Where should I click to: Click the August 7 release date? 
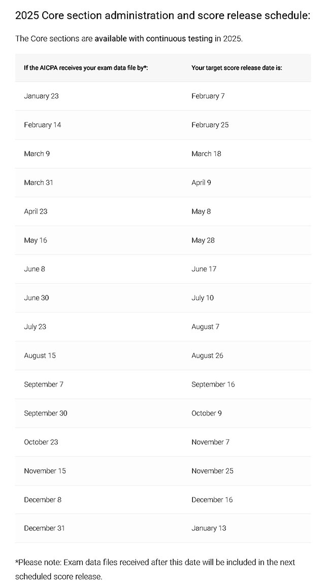[x=205, y=327]
